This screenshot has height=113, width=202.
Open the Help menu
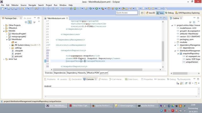pos(70,5)
